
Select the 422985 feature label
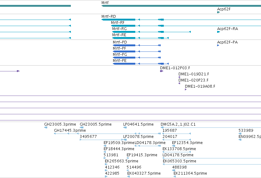click(x=112, y=173)
